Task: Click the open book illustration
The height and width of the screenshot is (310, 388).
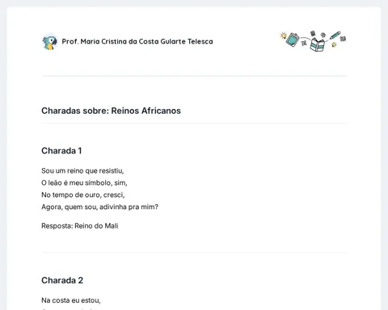Action: 318,44
